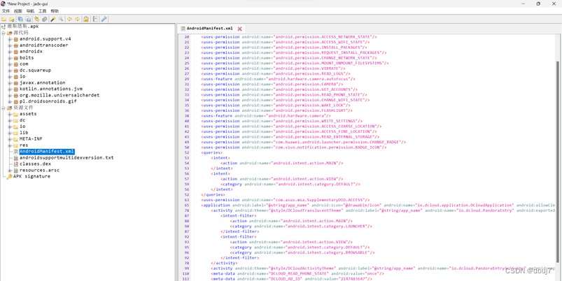Viewport: 562px width, 281px height.
Task: Click the <queries> opening tag line
Action: coord(212,152)
